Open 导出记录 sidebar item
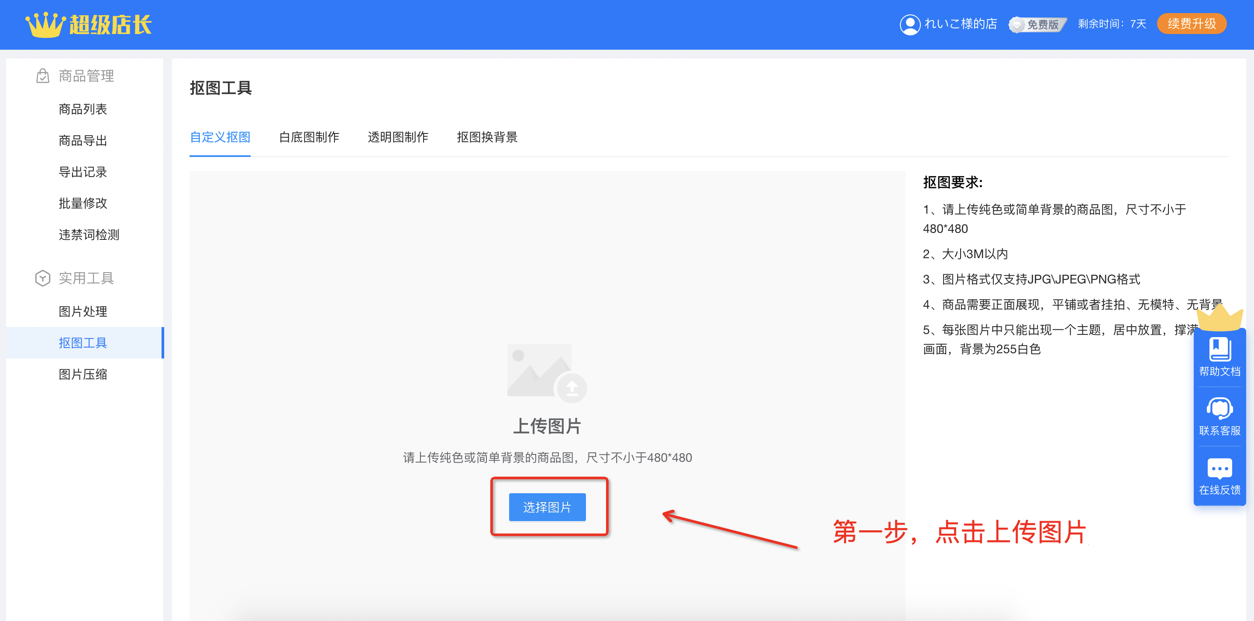This screenshot has height=621, width=1254. click(83, 172)
